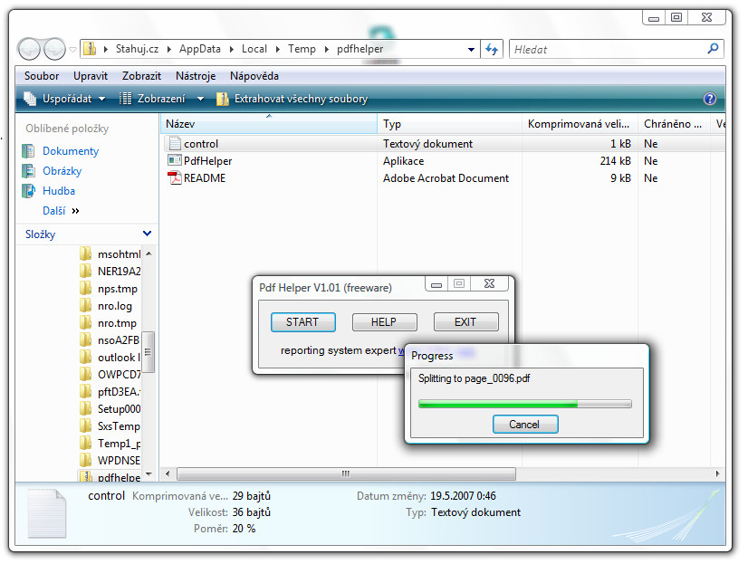
Task: Click the control file preview thumbnail in details pane
Action: 47,513
